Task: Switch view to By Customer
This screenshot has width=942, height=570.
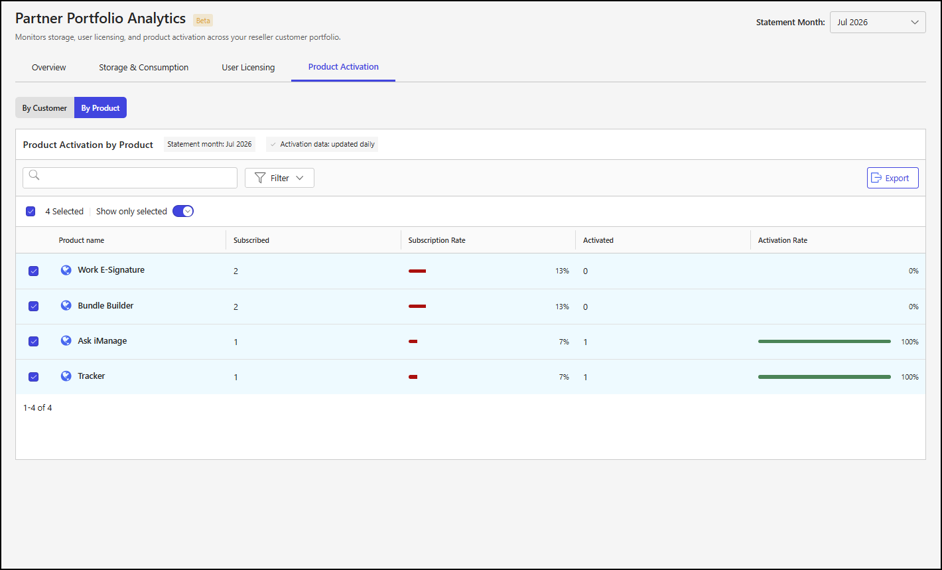Action: [44, 107]
